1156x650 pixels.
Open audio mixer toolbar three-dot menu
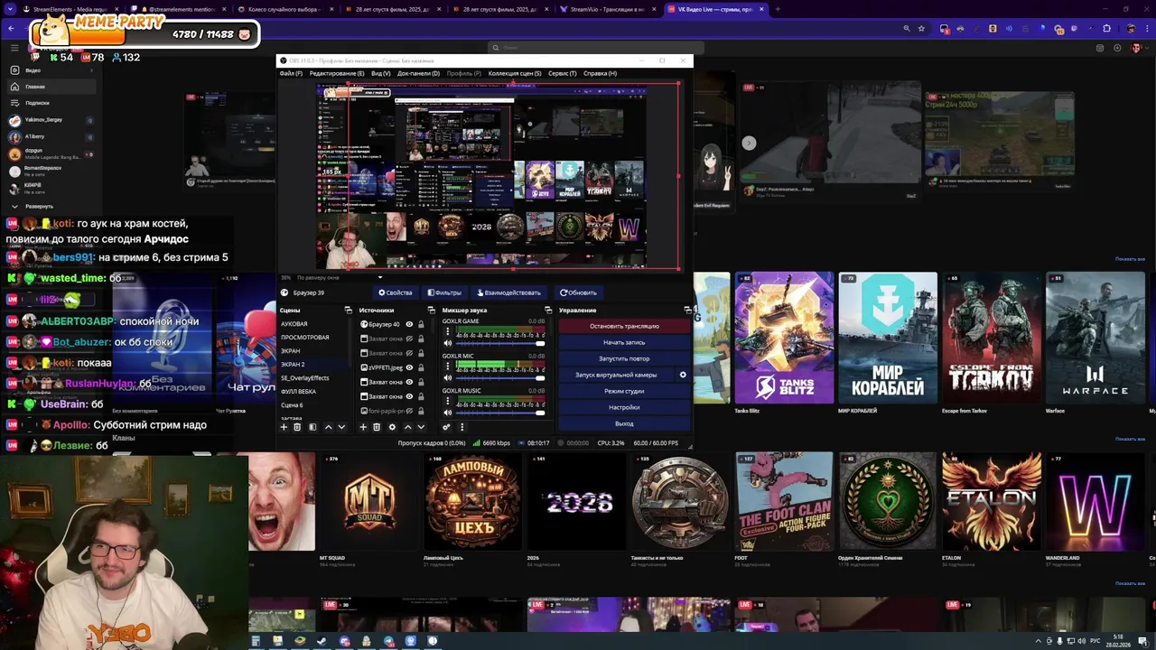click(461, 427)
